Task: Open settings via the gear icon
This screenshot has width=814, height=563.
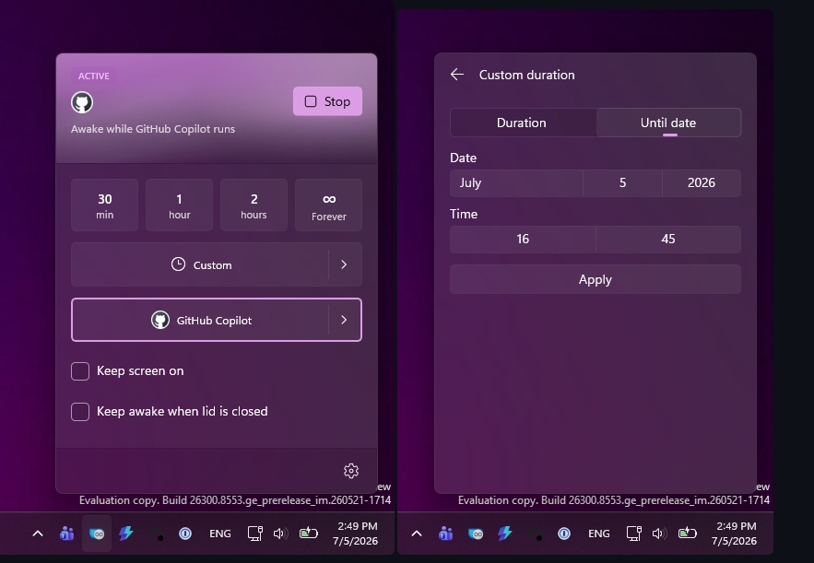Action: (351, 471)
